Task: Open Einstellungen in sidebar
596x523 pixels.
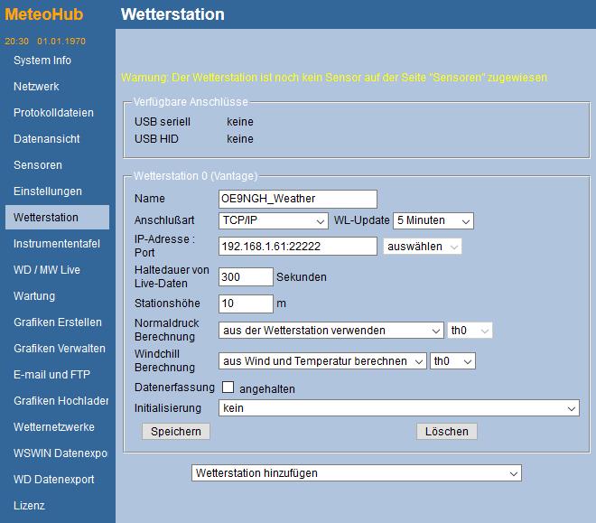Action: [48, 191]
